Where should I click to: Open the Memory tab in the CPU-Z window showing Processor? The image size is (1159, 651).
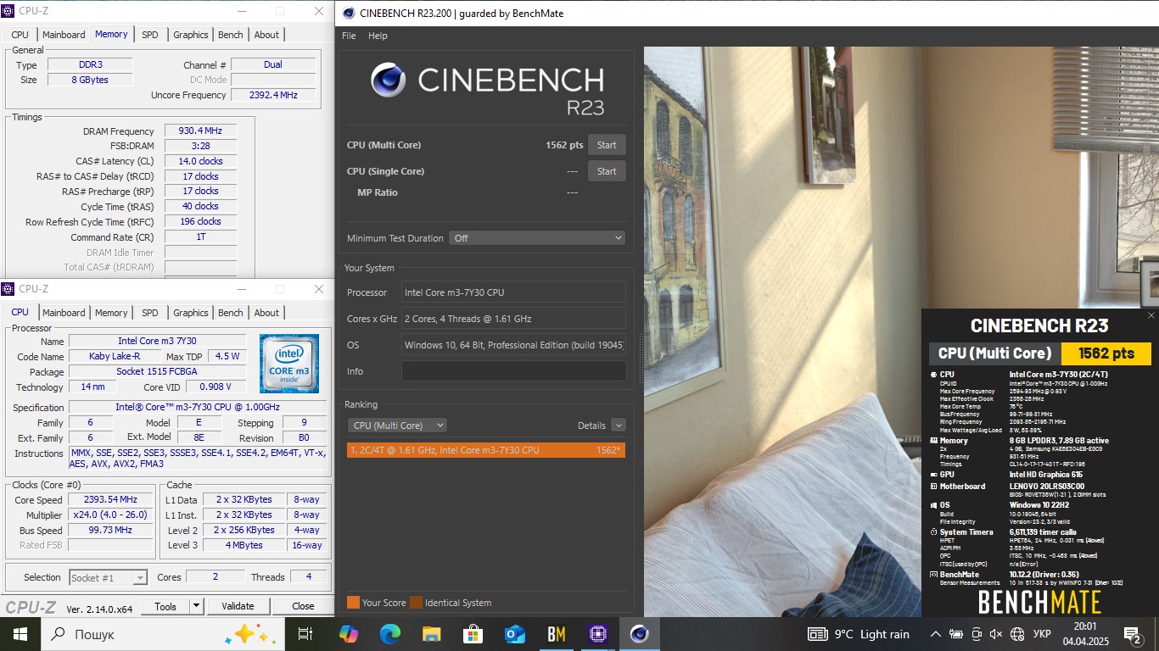pos(111,313)
